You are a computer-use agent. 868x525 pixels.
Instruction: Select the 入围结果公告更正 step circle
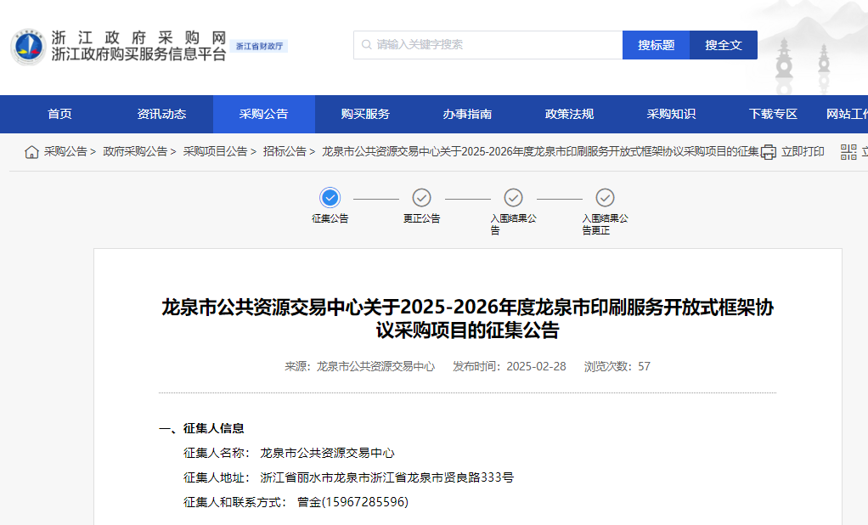pos(605,198)
